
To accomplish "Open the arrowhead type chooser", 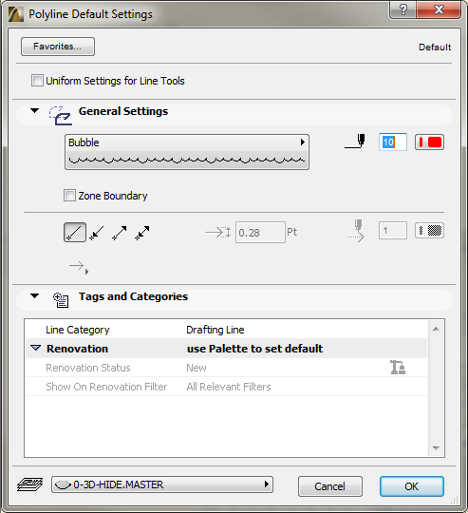I will pyautogui.click(x=79, y=267).
